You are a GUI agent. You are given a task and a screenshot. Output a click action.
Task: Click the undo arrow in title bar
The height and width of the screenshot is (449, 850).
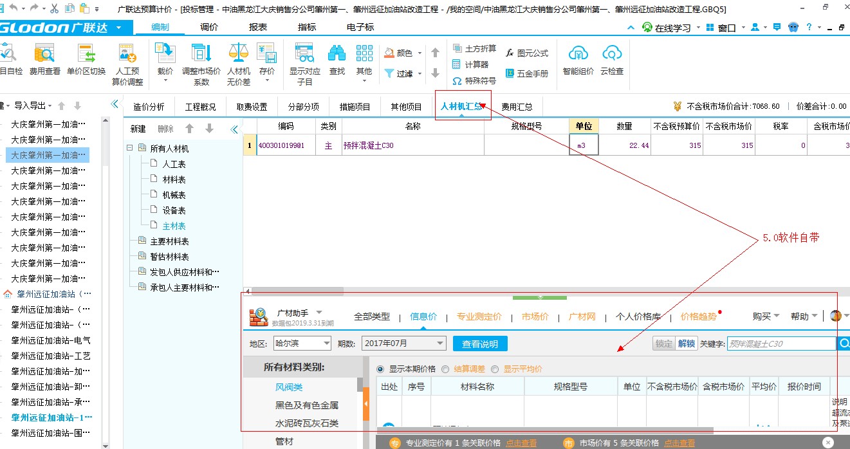pos(12,9)
